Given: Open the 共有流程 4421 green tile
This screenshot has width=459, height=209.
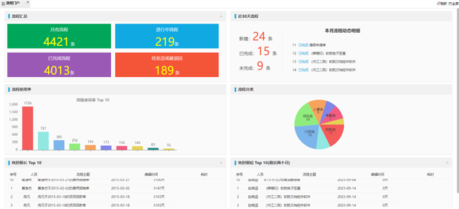Looking at the screenshot, I should [x=59, y=36].
